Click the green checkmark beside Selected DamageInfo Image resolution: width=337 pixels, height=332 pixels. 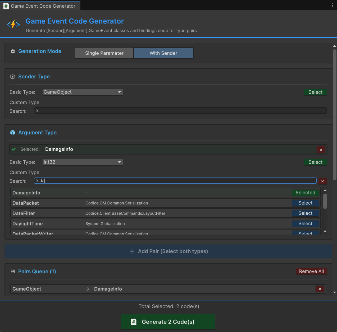(x=13, y=149)
